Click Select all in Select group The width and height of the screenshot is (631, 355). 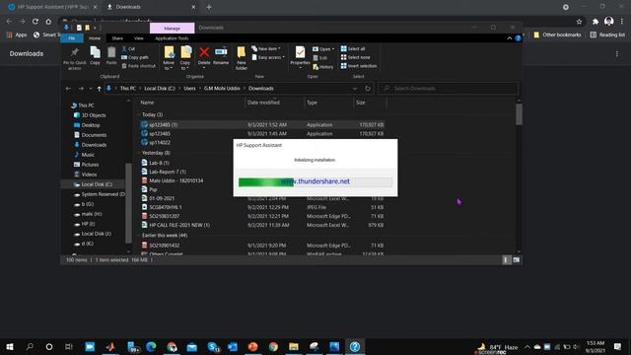pos(353,48)
